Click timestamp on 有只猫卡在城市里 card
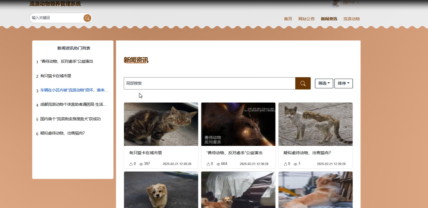 (x=177, y=164)
